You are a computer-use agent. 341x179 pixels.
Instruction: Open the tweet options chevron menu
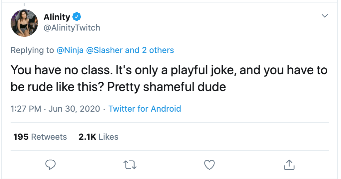tap(325, 16)
